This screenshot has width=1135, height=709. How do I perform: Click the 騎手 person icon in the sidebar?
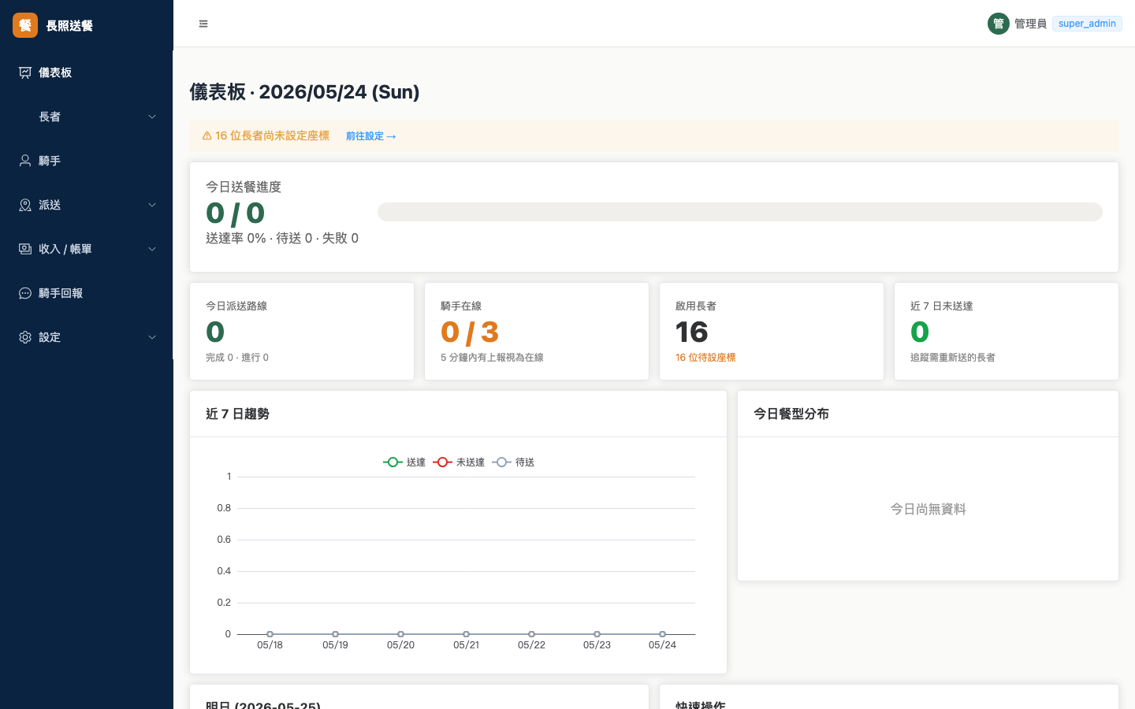[x=25, y=161]
